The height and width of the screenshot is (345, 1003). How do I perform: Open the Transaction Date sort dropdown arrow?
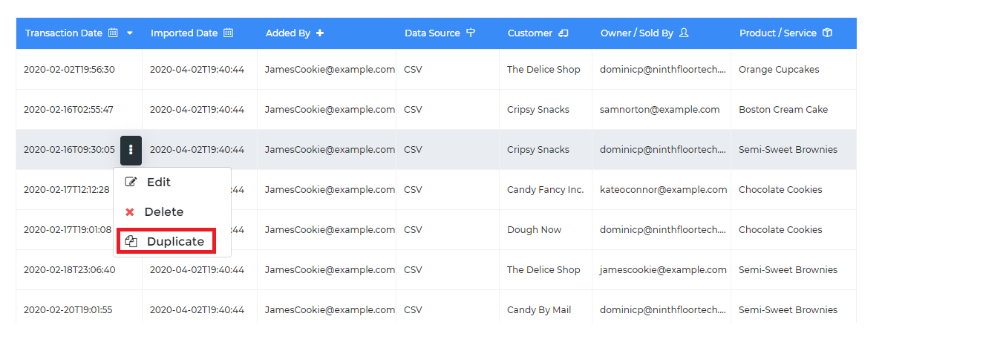[x=130, y=33]
